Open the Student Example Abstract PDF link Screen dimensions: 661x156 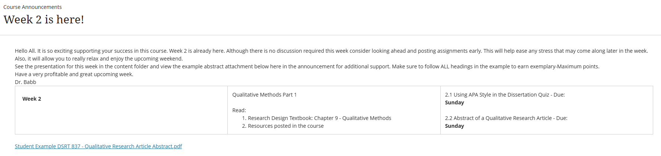[98, 146]
